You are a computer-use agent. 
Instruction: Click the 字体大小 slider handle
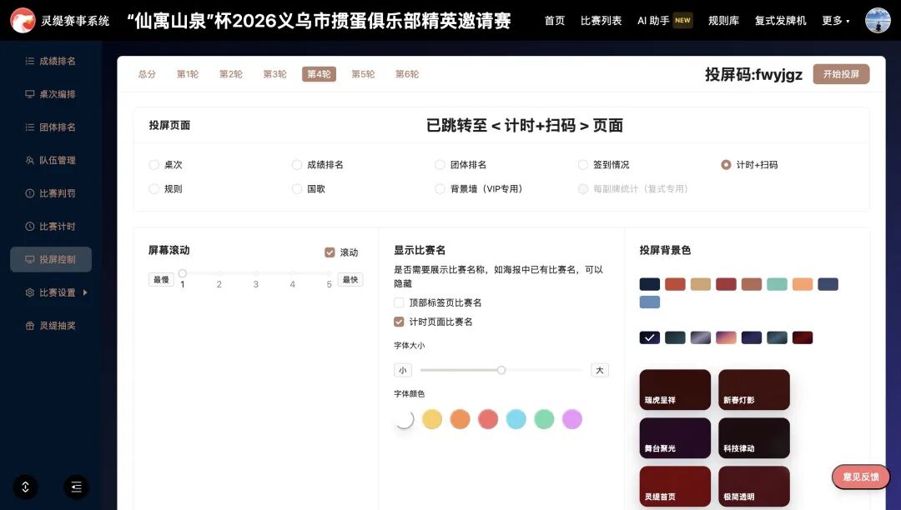(x=501, y=370)
